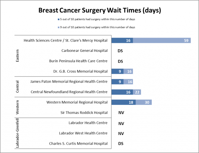199x153 pixels.
Task: Click the light bar for James Paton Memorial
Action: (128, 82)
